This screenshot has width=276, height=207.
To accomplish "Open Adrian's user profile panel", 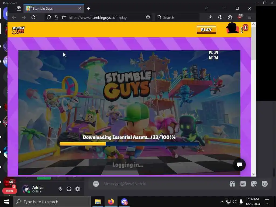I will (x=38, y=189).
